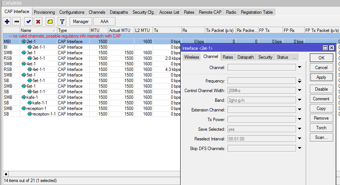Click the Disable button in dialog
Viewport: 340px width, 185px height.
point(321,89)
